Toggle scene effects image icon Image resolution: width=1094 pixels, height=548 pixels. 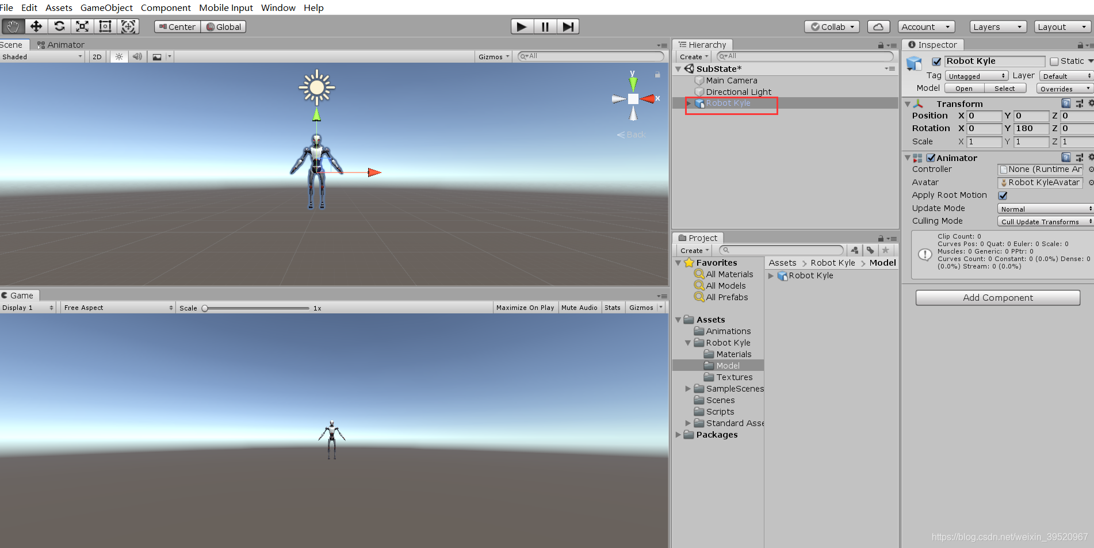[156, 56]
